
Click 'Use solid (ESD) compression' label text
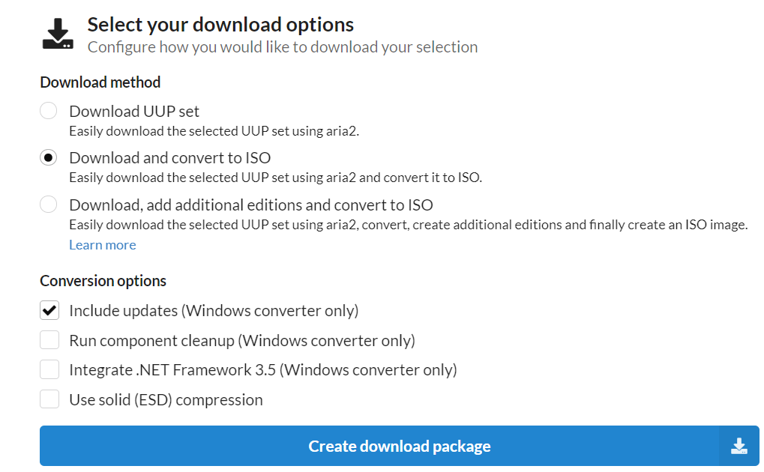(x=166, y=399)
